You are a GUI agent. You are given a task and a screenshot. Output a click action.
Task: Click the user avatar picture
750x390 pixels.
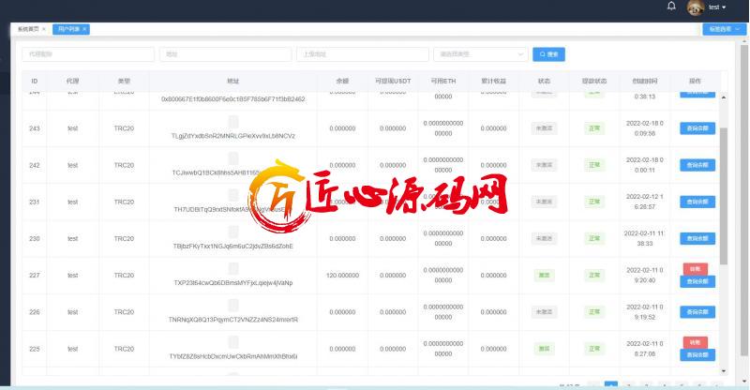click(695, 7)
